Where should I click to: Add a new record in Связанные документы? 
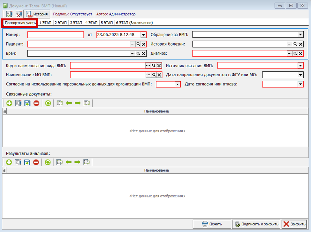click(9, 103)
